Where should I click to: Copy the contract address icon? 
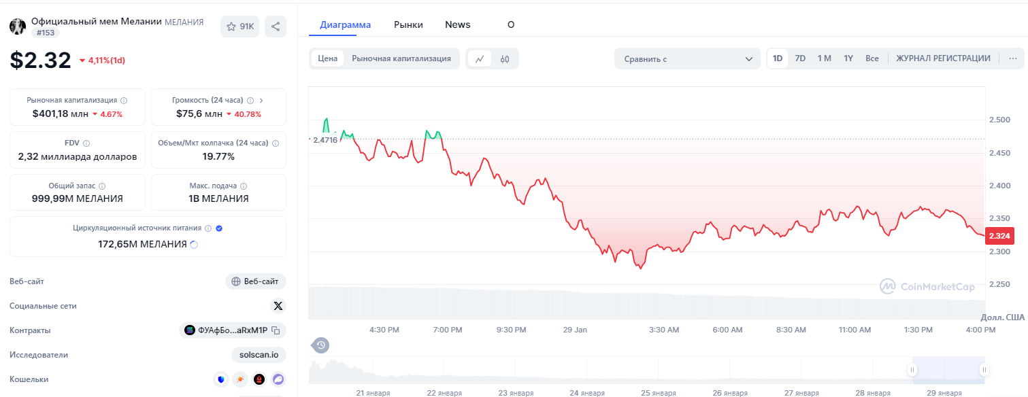point(276,330)
